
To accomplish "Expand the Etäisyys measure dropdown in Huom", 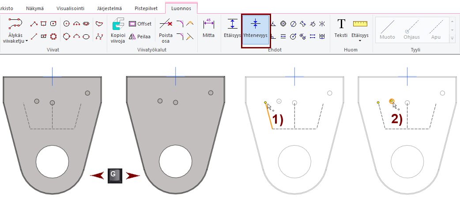I will [x=360, y=40].
